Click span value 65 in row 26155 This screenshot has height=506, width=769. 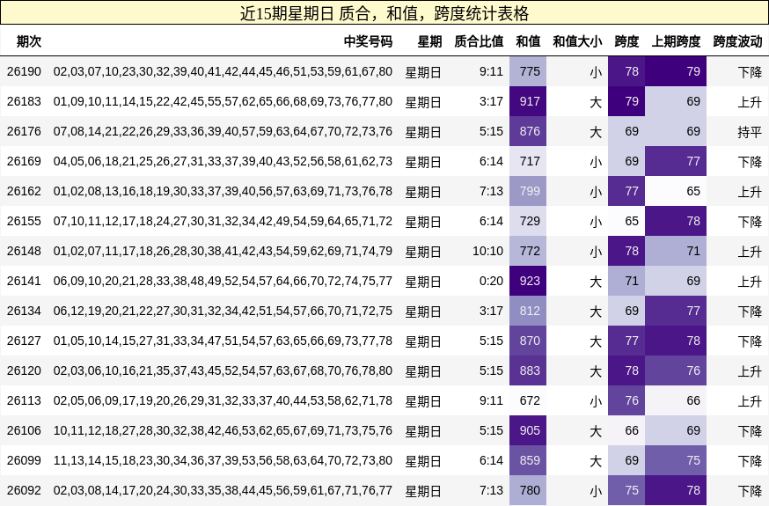[x=626, y=221]
